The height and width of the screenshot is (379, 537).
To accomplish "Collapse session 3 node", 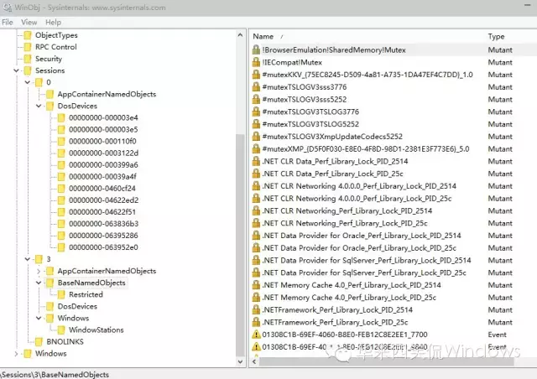I will pos(28,259).
